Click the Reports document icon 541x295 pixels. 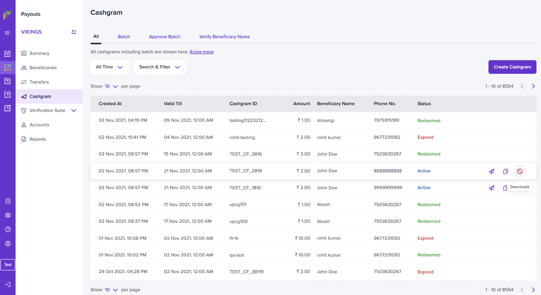click(24, 139)
